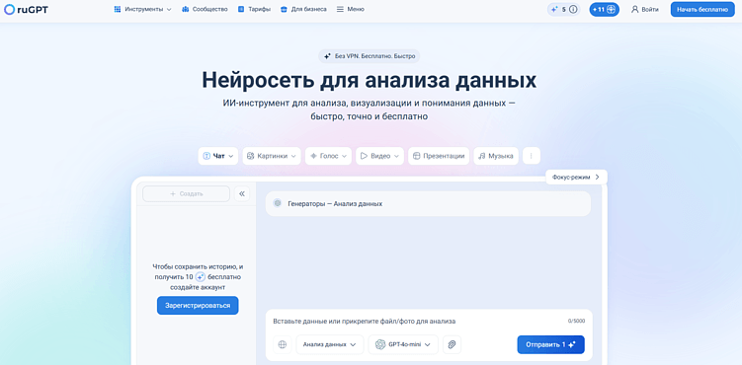This screenshot has width=742, height=365.
Task: Expand the Видео dropdown
Action: [x=380, y=156]
